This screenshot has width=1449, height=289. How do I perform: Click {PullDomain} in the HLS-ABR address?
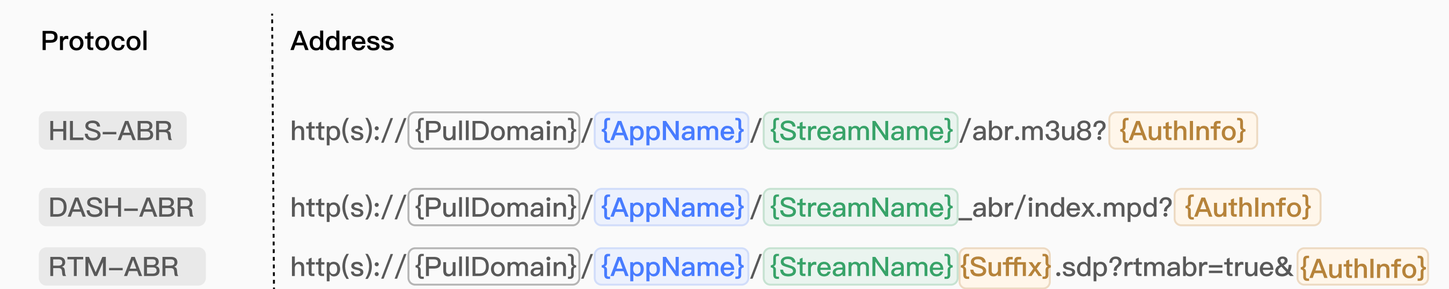tap(494, 131)
